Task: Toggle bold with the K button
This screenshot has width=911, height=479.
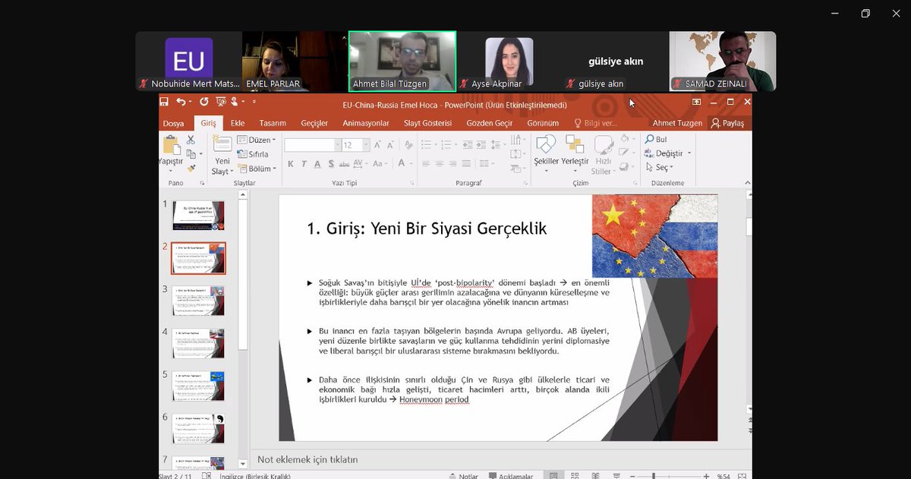Action: point(291,163)
